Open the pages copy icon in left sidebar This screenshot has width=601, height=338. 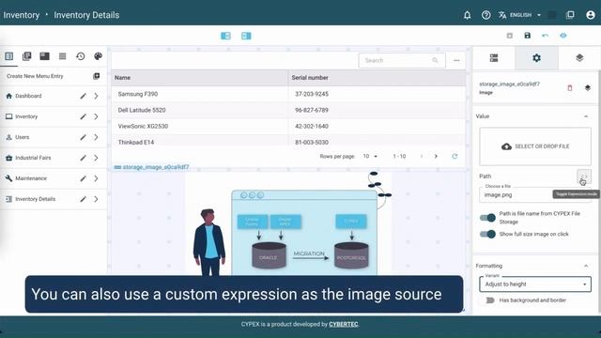point(27,56)
